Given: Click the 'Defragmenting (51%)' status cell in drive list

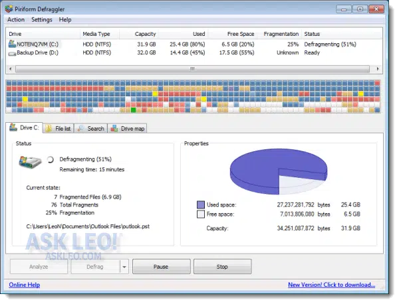Looking at the screenshot, I should [x=330, y=44].
